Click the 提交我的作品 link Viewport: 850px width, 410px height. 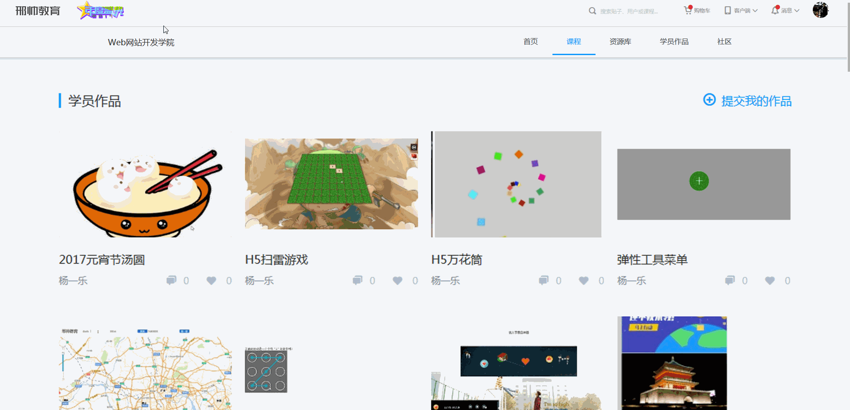[x=757, y=101]
